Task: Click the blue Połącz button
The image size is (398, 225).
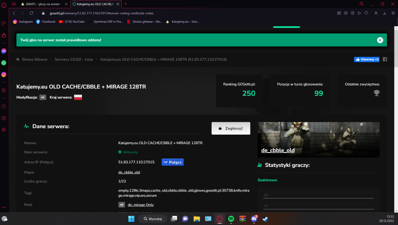Action: point(173,162)
